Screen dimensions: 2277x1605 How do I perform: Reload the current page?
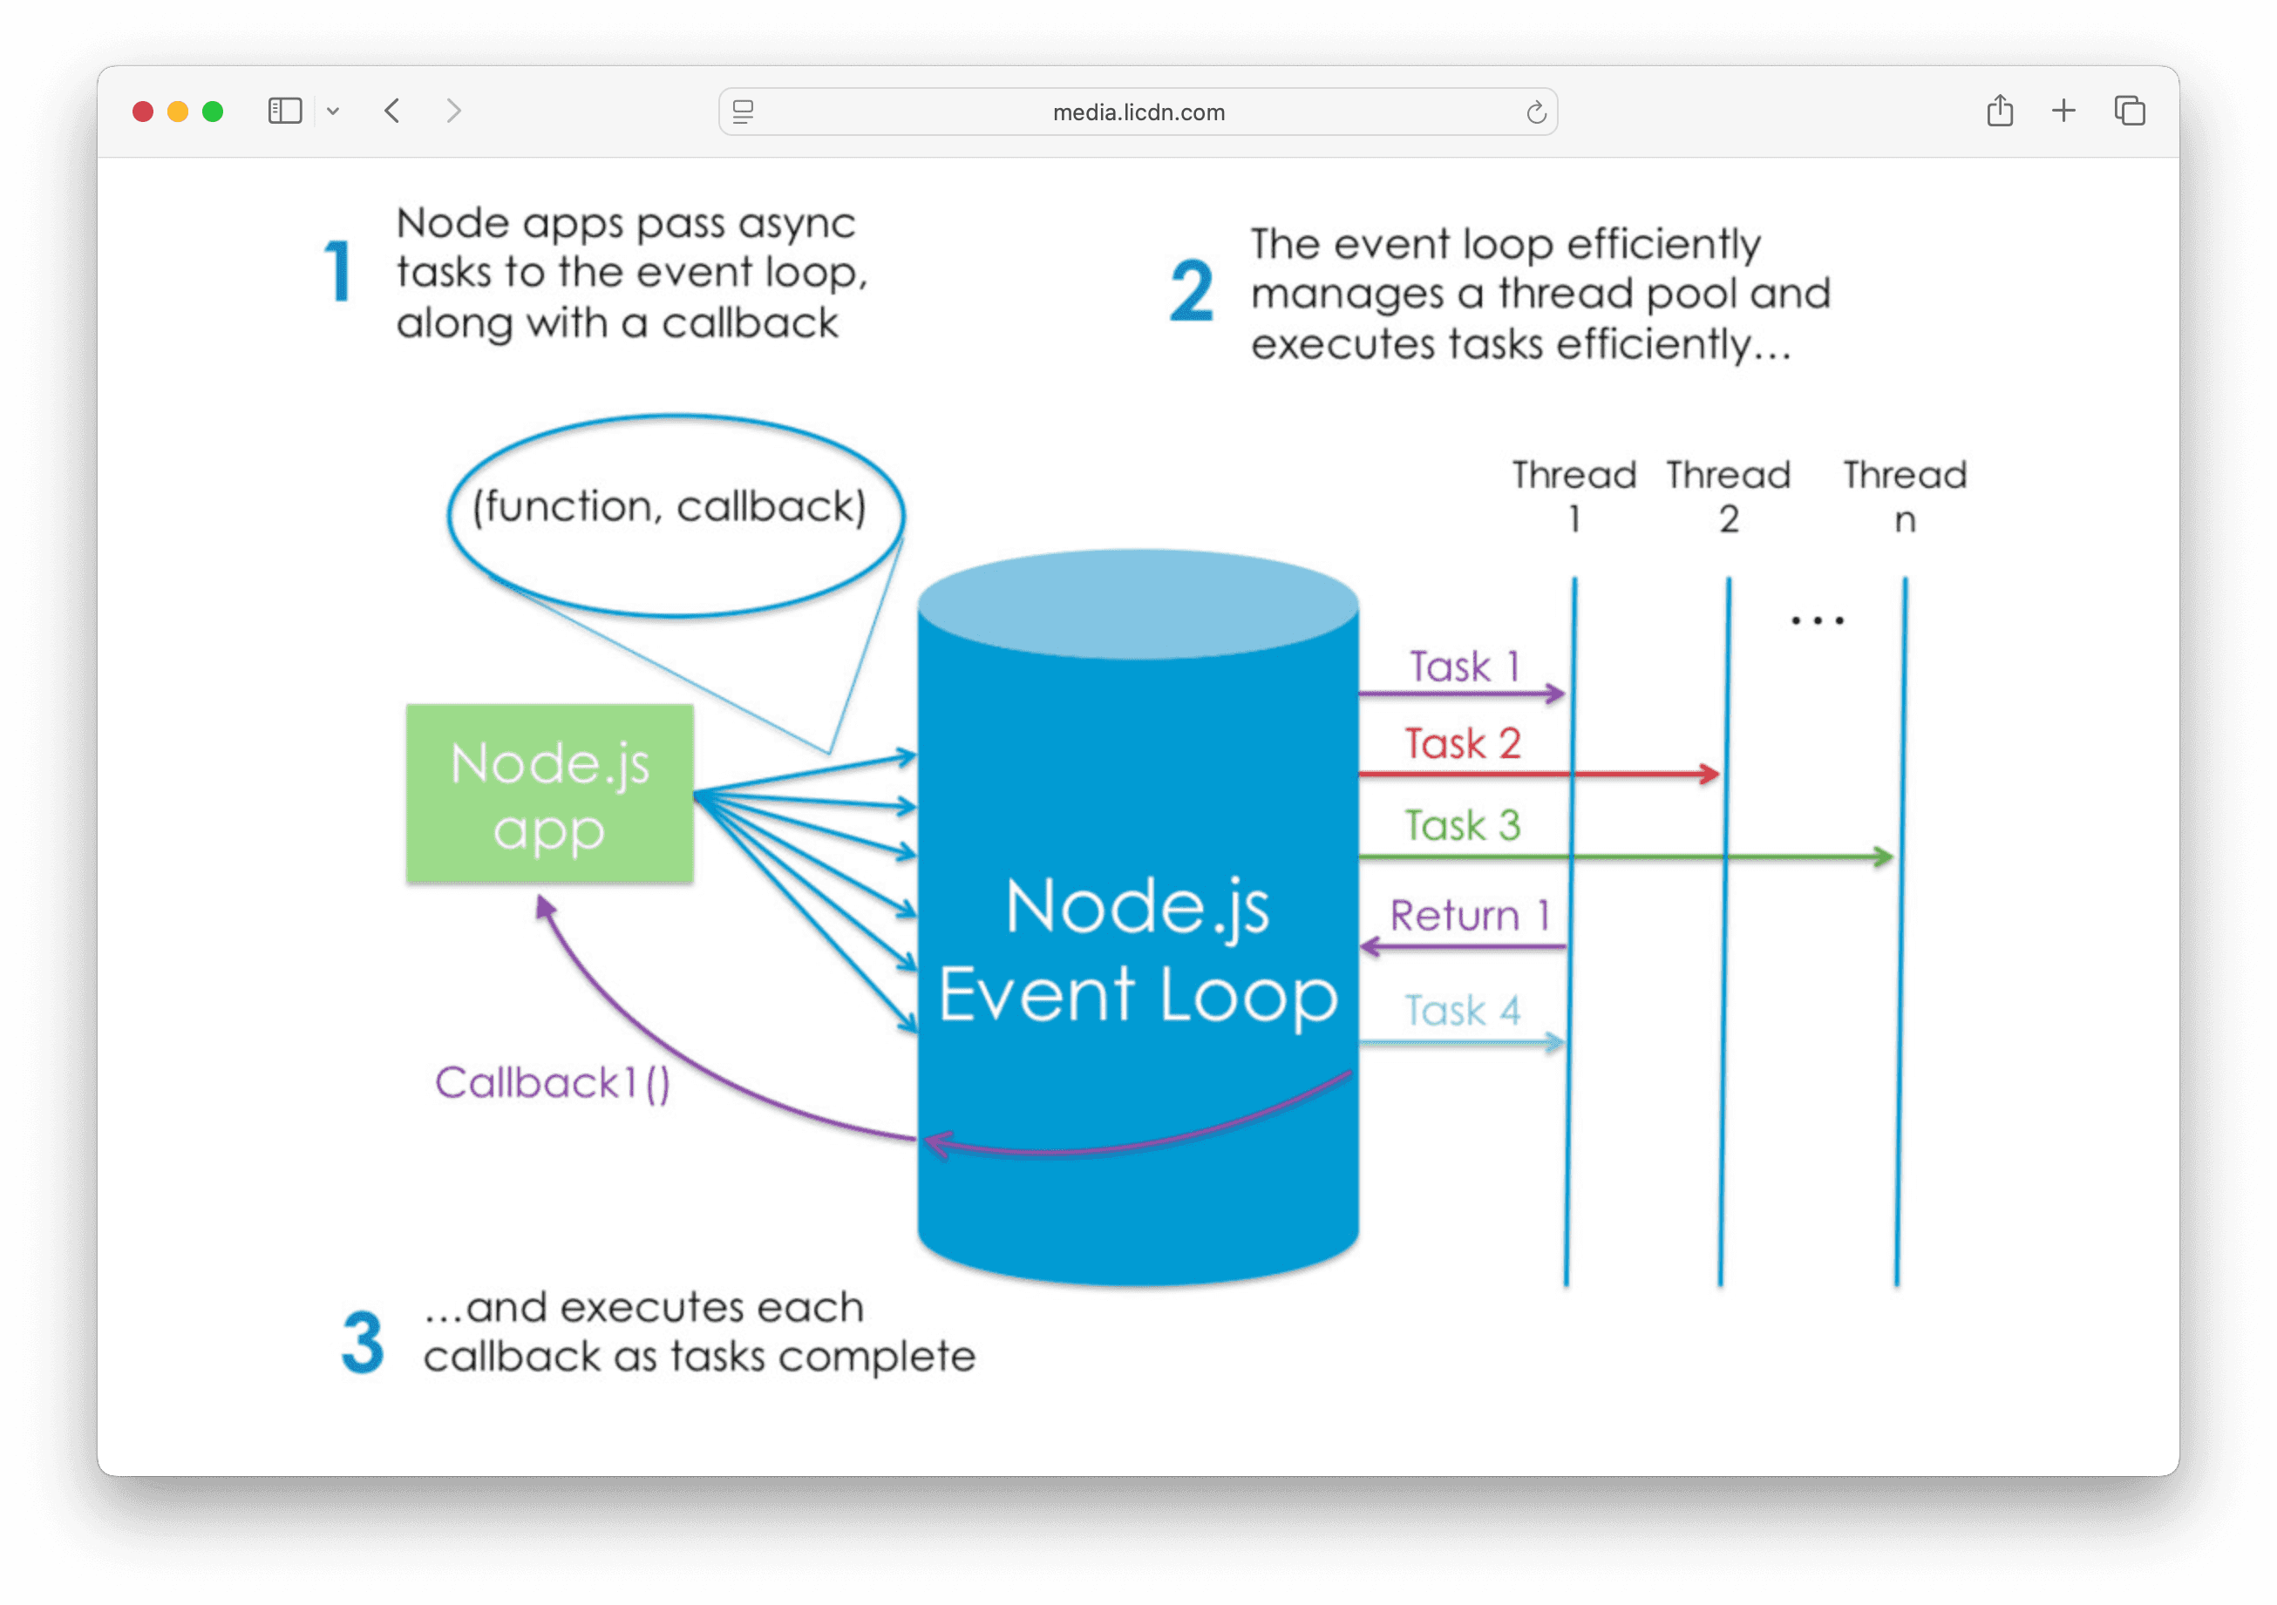pos(1535,111)
